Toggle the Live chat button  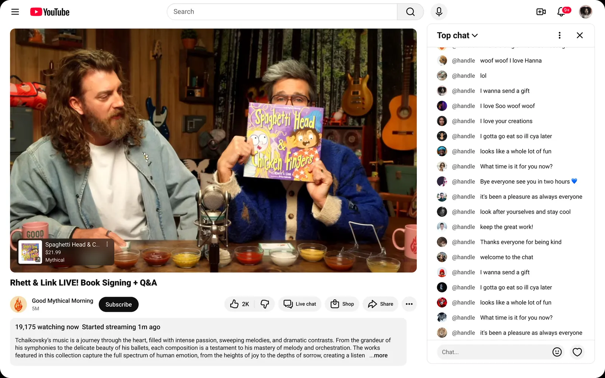point(300,304)
